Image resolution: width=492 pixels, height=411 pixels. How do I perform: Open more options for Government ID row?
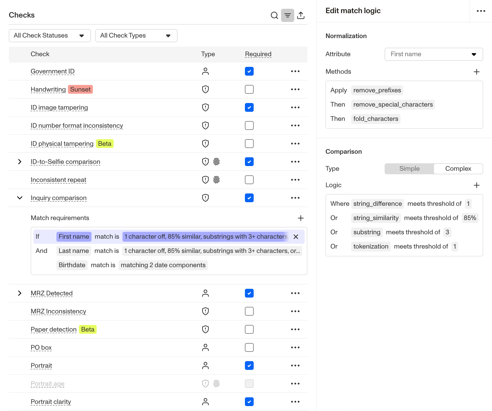pos(295,71)
